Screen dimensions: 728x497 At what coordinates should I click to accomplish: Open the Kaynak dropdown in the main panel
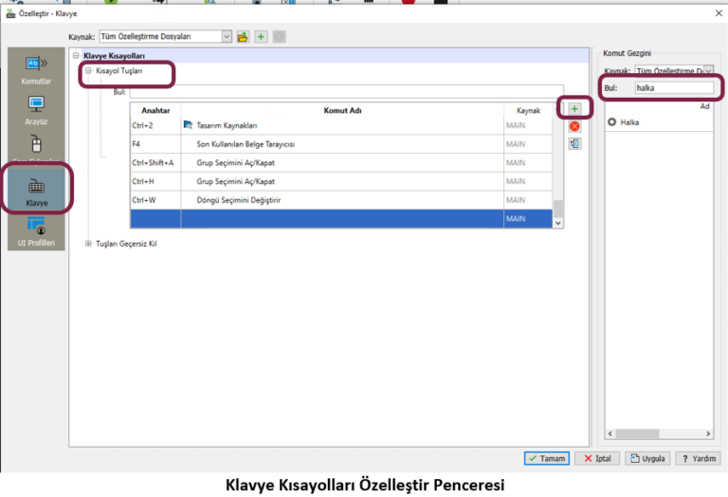(x=227, y=37)
